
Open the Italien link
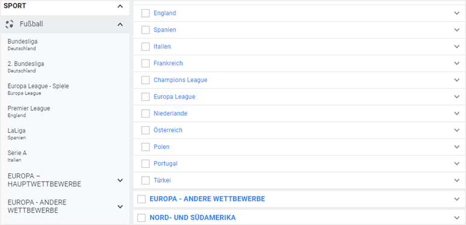pos(162,46)
